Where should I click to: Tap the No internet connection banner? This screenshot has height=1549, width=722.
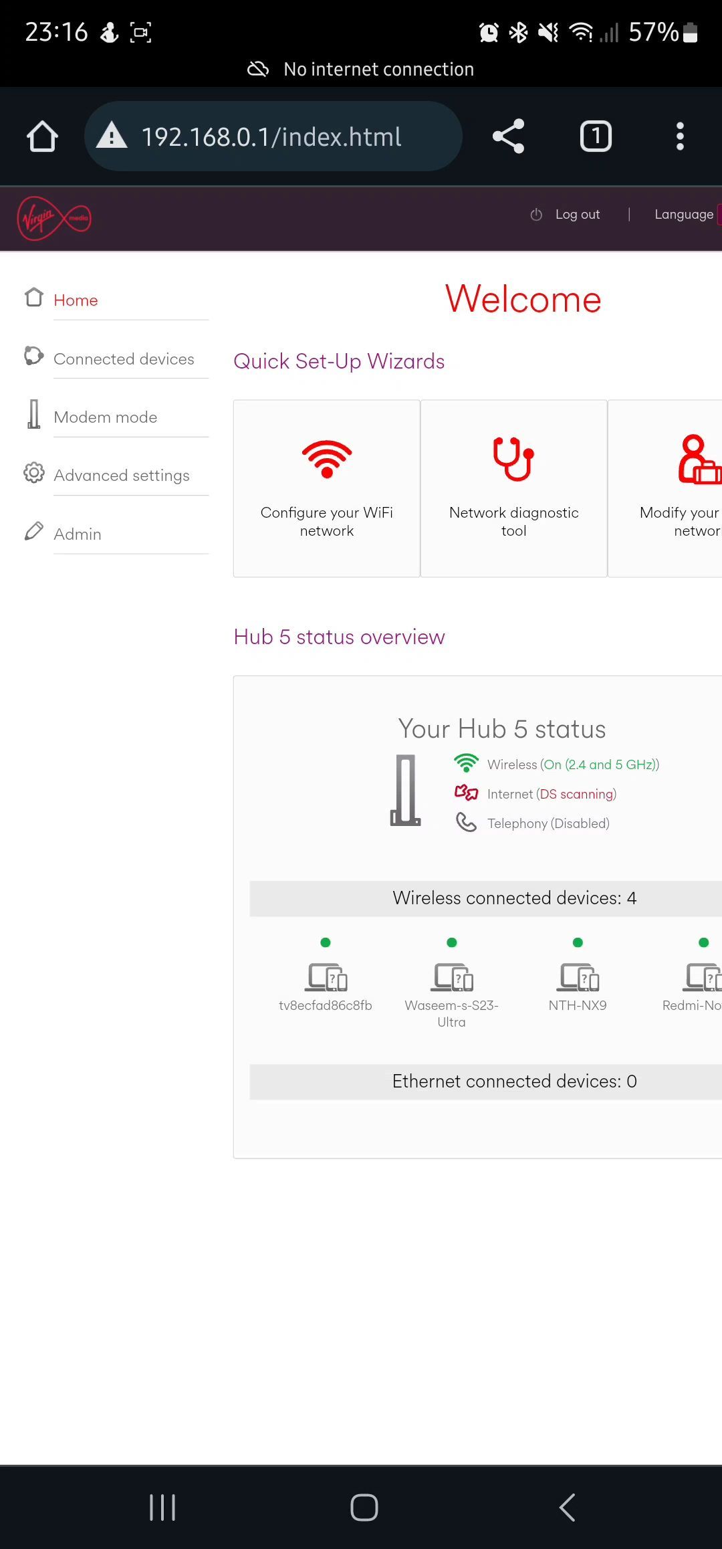tap(361, 69)
